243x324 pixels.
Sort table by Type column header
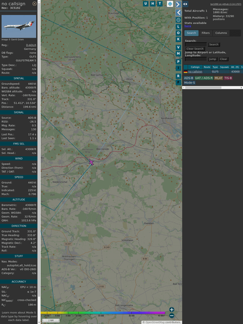215,67
